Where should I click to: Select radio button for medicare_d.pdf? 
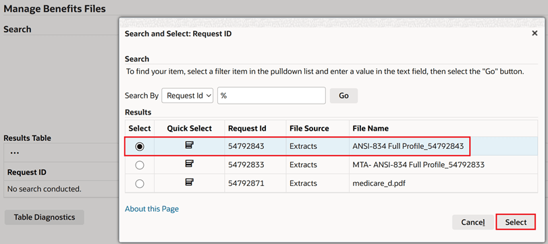(140, 183)
